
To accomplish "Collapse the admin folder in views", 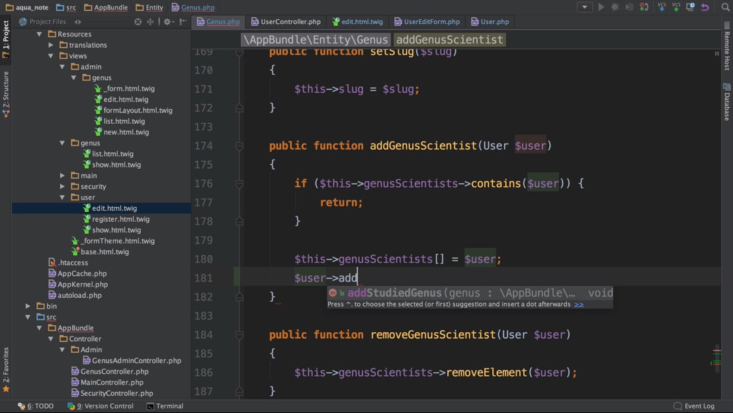I will click(x=62, y=67).
